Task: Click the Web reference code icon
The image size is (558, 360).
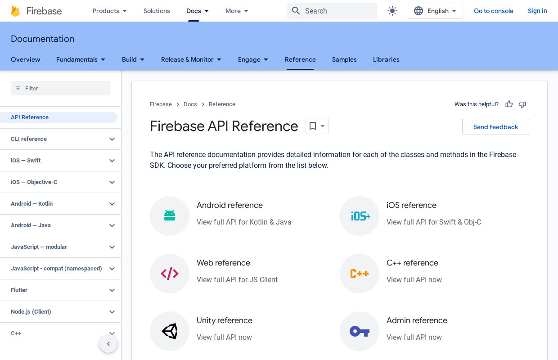Action: coord(170,274)
